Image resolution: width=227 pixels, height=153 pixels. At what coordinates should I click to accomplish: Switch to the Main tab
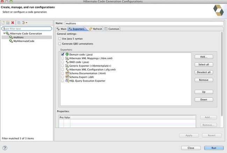click(62, 29)
